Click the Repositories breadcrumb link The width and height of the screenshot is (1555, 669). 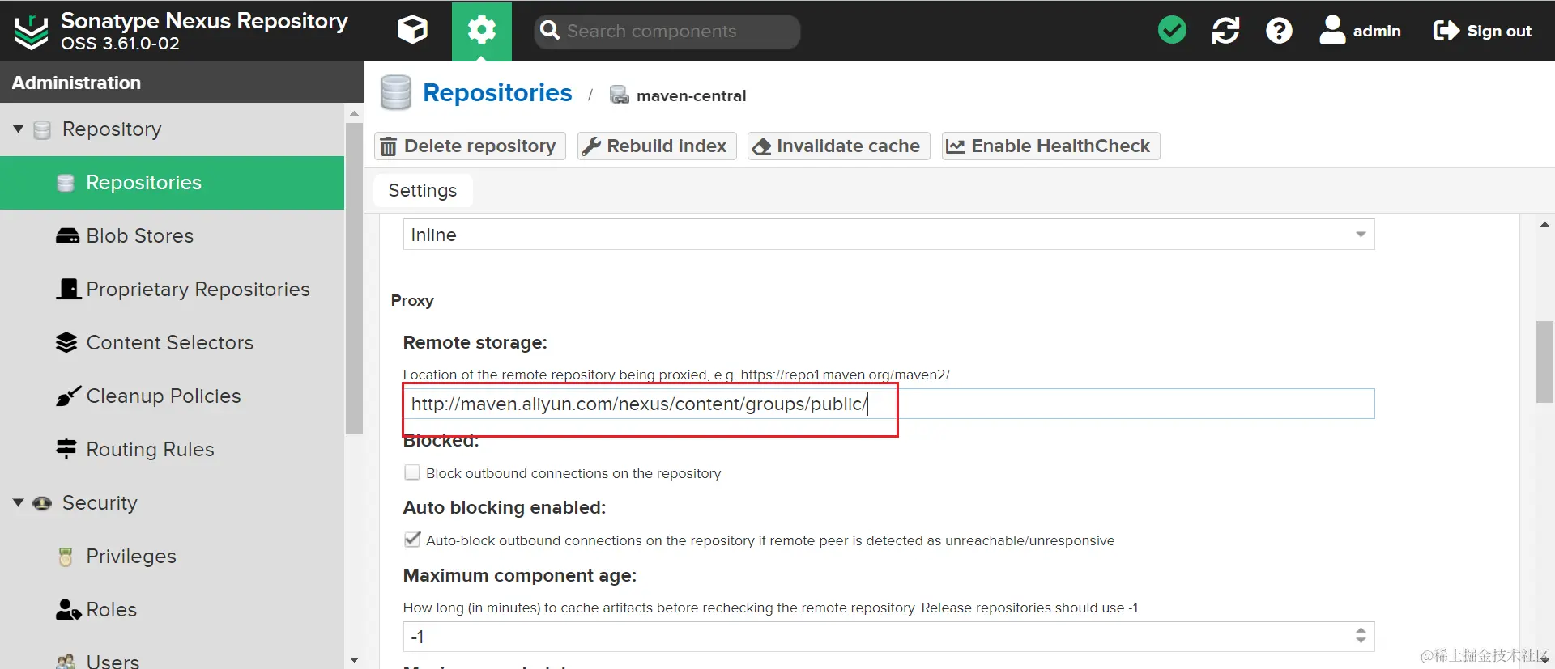point(497,93)
